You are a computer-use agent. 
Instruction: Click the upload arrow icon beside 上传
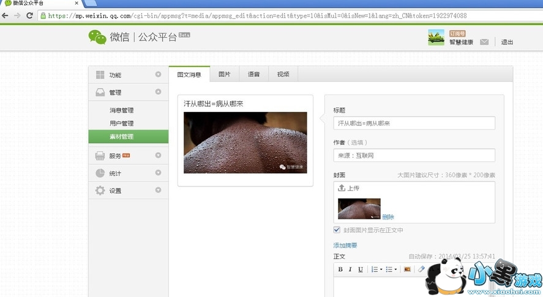pos(342,188)
